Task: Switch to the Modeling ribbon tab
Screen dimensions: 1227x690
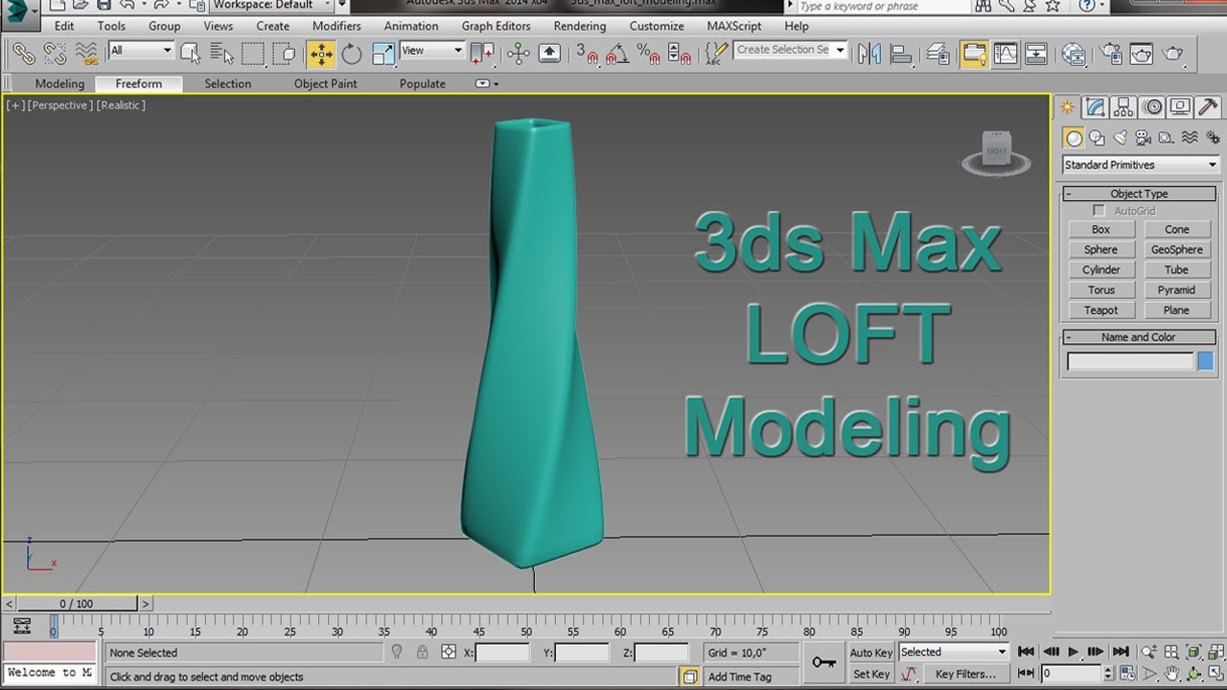Action: click(59, 83)
